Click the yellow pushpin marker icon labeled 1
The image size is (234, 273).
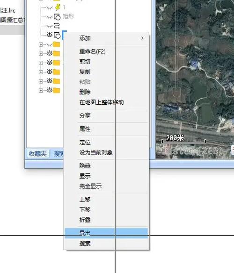click(x=58, y=7)
